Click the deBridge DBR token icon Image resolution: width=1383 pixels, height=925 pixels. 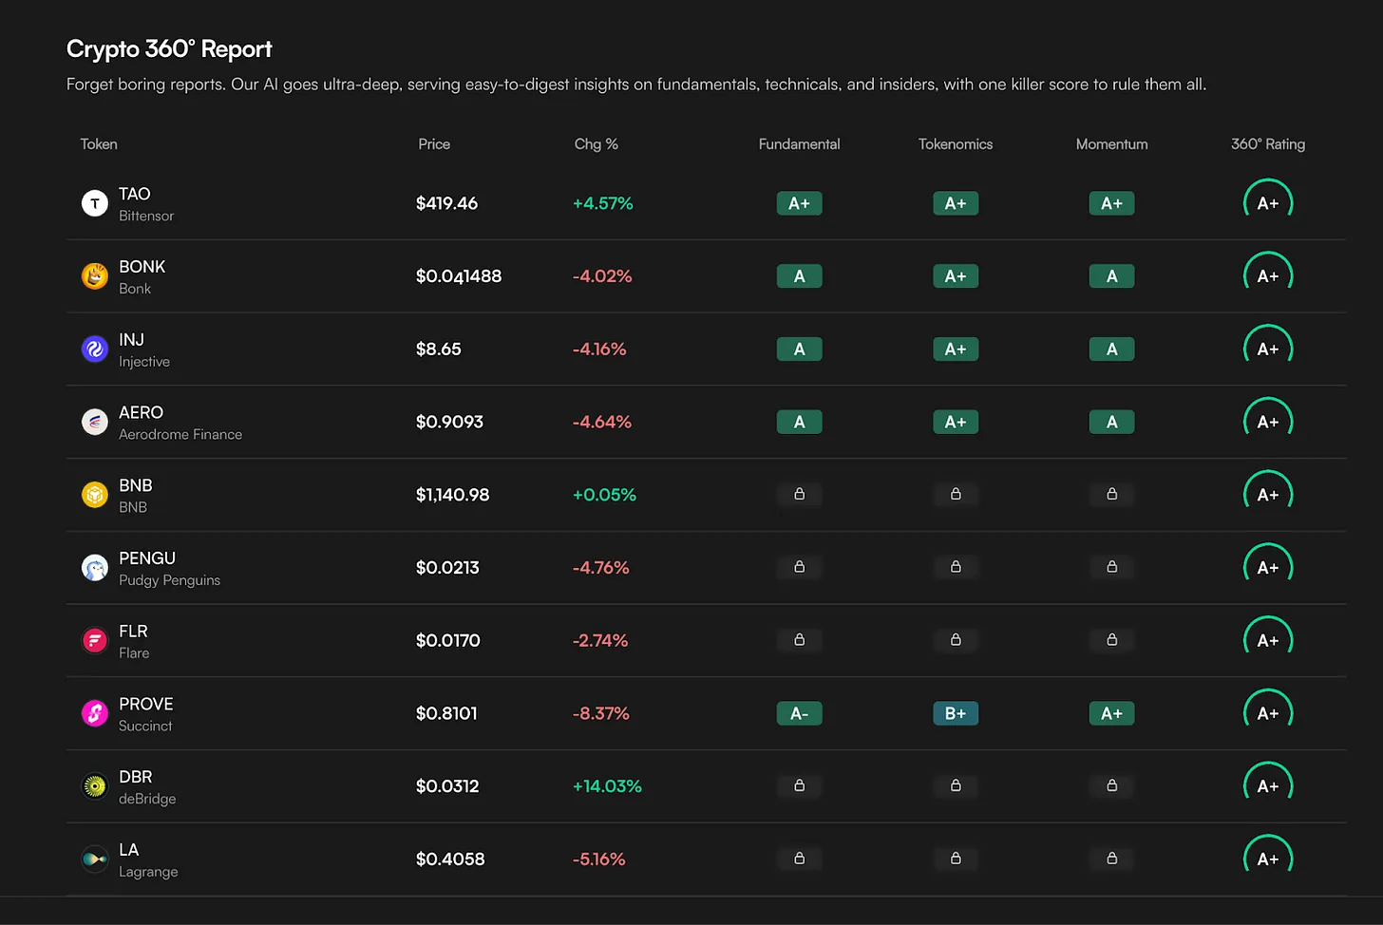[x=95, y=786]
